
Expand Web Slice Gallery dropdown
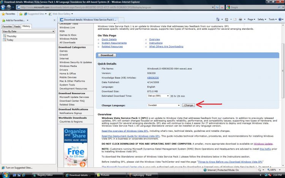(x=72, y=14)
